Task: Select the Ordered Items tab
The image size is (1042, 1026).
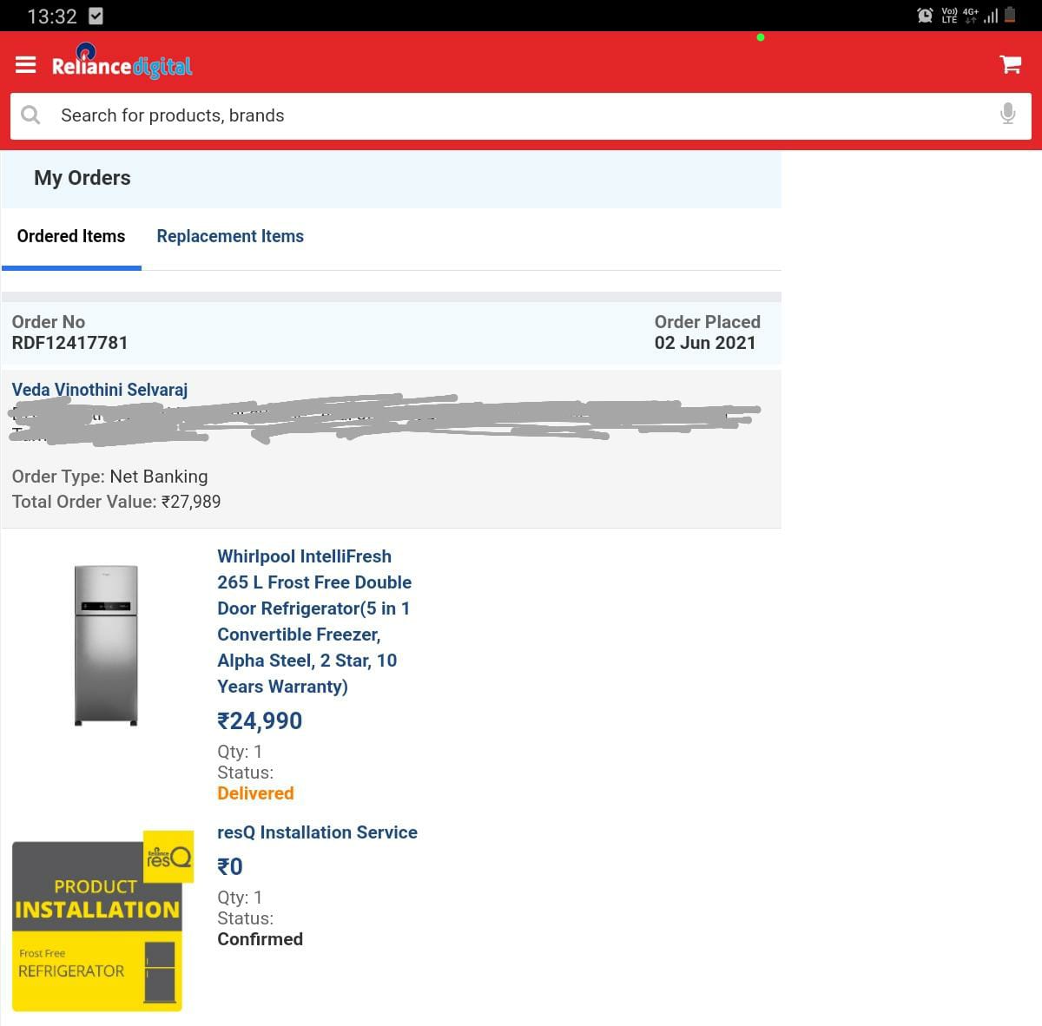Action: click(x=71, y=236)
